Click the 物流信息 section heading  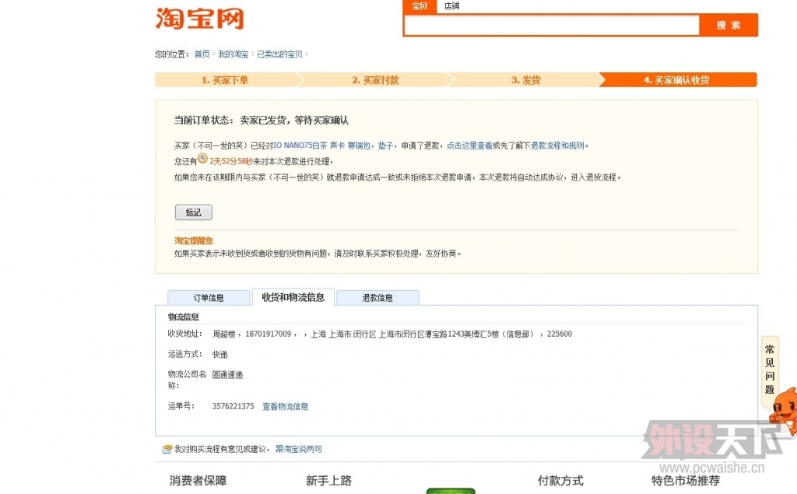pyautogui.click(x=184, y=317)
